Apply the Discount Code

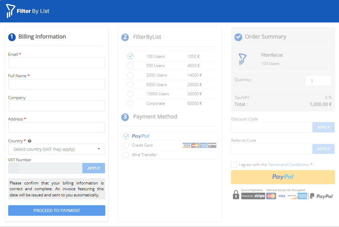pyautogui.click(x=323, y=127)
